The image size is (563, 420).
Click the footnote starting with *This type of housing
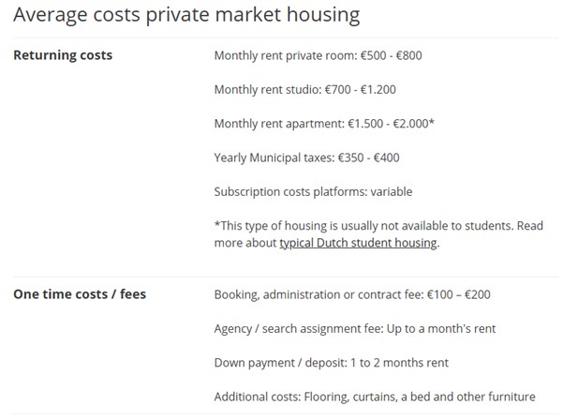point(378,226)
